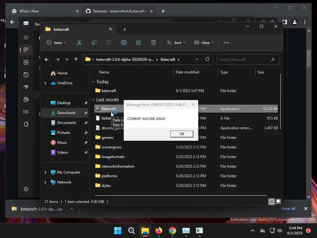Screen dimensions: 317x238
Task: Close the Message from VM6 dialog
Action: click(193, 104)
